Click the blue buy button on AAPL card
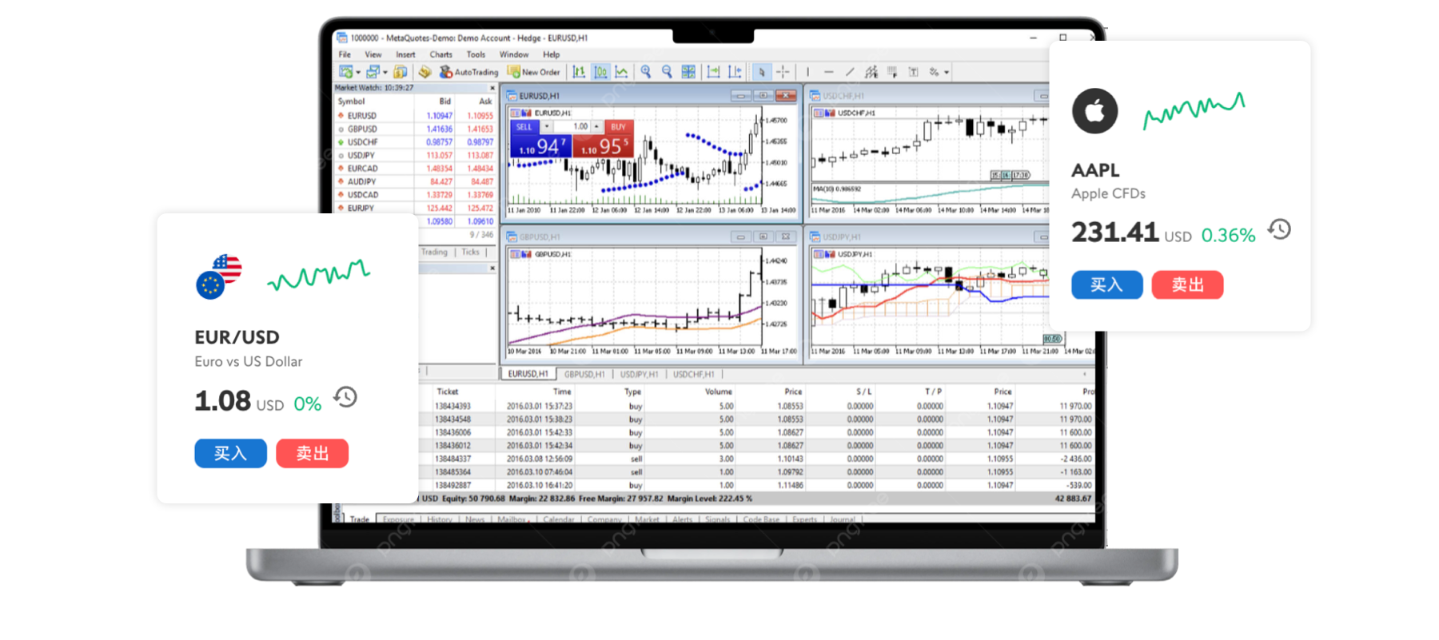1439x640 pixels. click(1107, 284)
